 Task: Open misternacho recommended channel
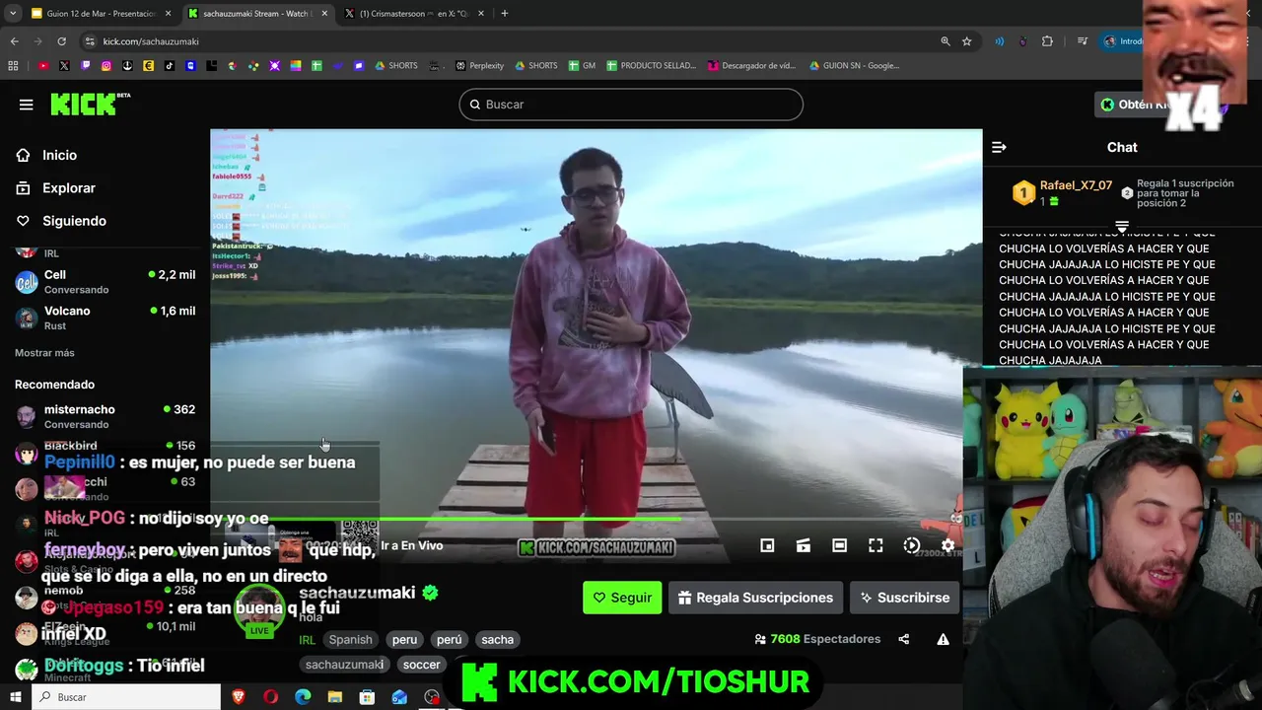coord(105,416)
